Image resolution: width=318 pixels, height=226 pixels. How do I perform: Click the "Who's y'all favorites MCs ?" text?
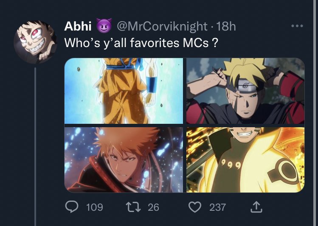pos(141,43)
